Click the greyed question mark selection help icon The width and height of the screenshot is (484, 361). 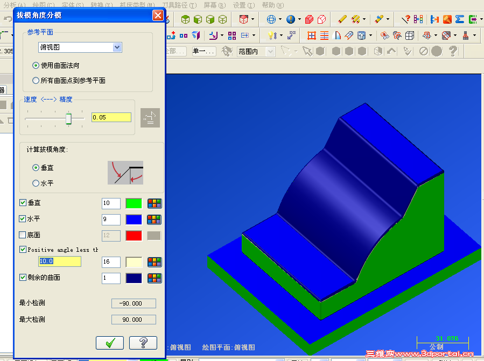(453, 51)
